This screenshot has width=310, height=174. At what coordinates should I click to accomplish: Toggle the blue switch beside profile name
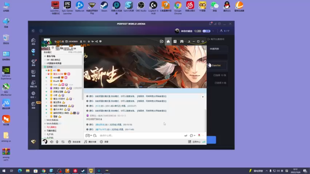tap(206, 31)
